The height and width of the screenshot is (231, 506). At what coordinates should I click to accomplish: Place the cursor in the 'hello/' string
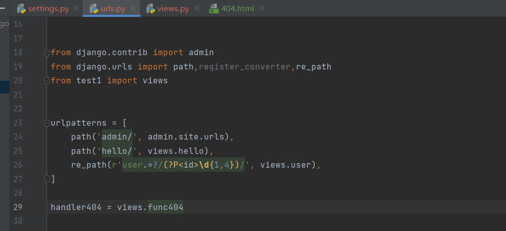(x=117, y=151)
